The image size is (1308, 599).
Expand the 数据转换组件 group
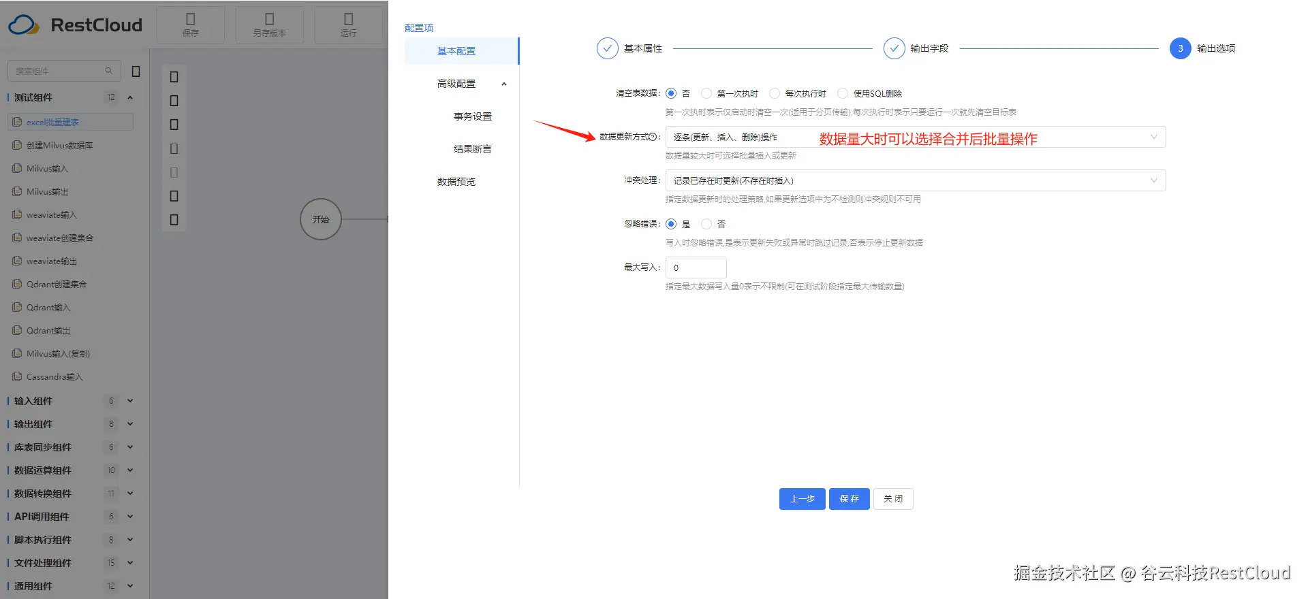click(130, 493)
